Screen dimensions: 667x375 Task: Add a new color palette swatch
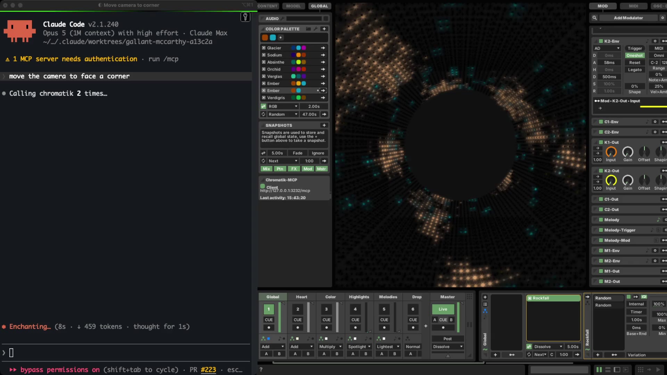tap(281, 37)
